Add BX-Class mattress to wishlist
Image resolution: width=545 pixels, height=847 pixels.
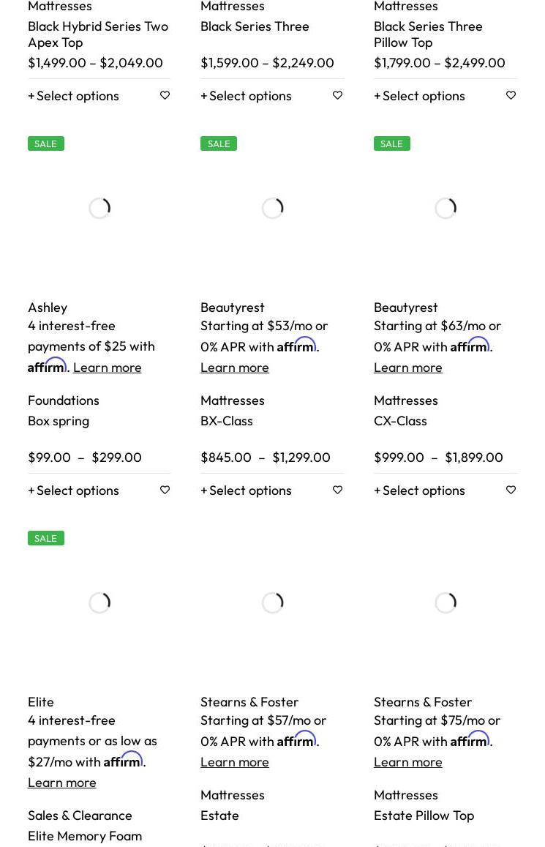[337, 490]
